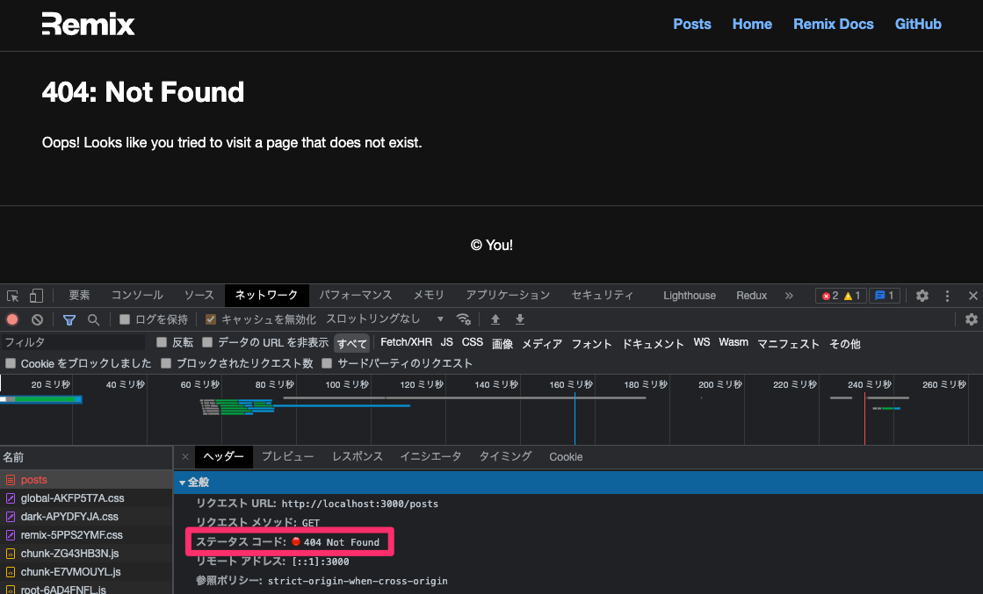Click the Remix logo

(x=89, y=24)
